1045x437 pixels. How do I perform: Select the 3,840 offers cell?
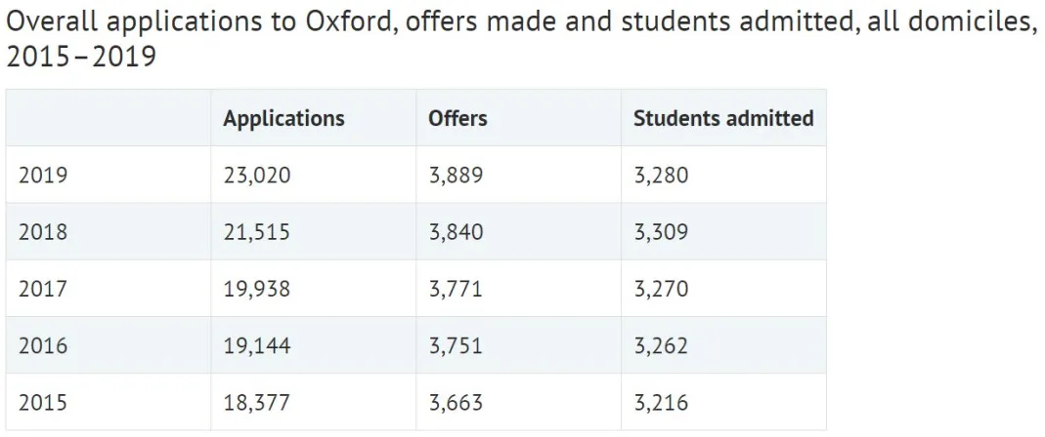[456, 232]
